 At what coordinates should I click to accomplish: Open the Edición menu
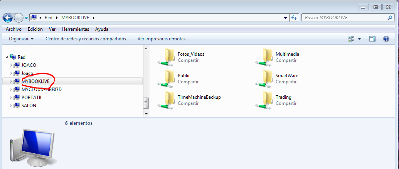[35, 29]
